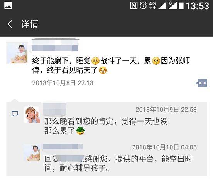This screenshot has width=213, height=184.
Task: Tap the back arrow beside 详情
Action: click(x=10, y=24)
